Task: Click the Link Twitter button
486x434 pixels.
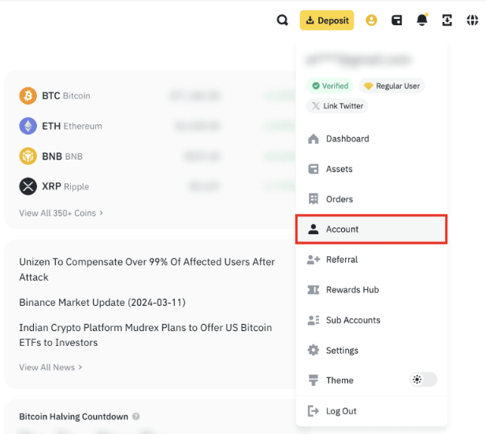Action: click(x=337, y=106)
